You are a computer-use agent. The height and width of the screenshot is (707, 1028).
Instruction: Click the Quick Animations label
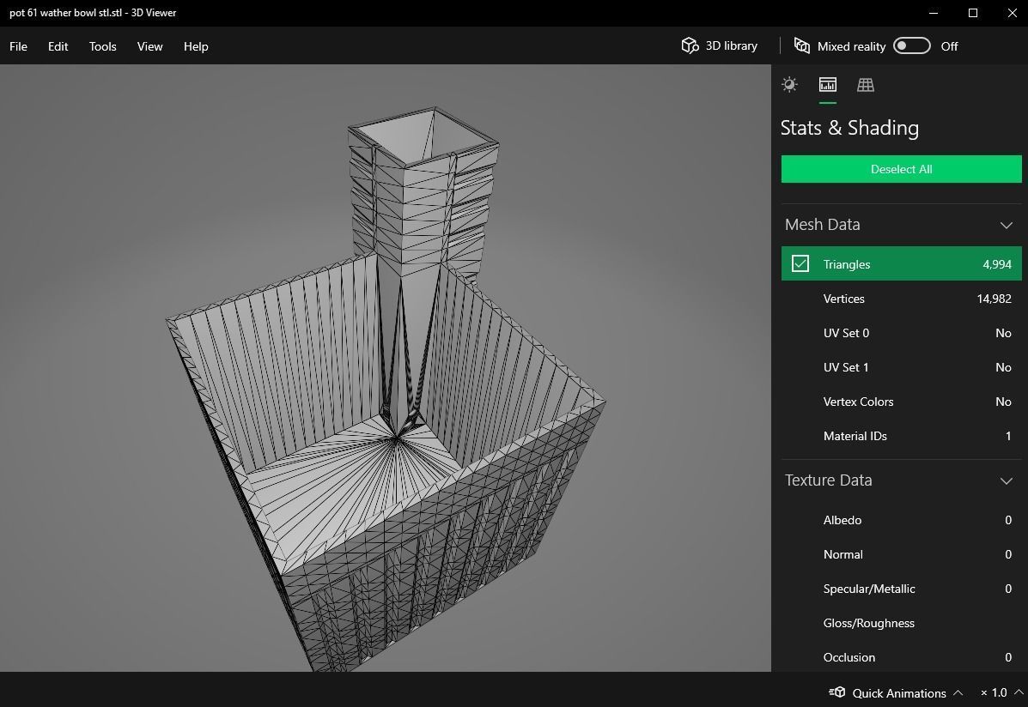pyautogui.click(x=899, y=692)
